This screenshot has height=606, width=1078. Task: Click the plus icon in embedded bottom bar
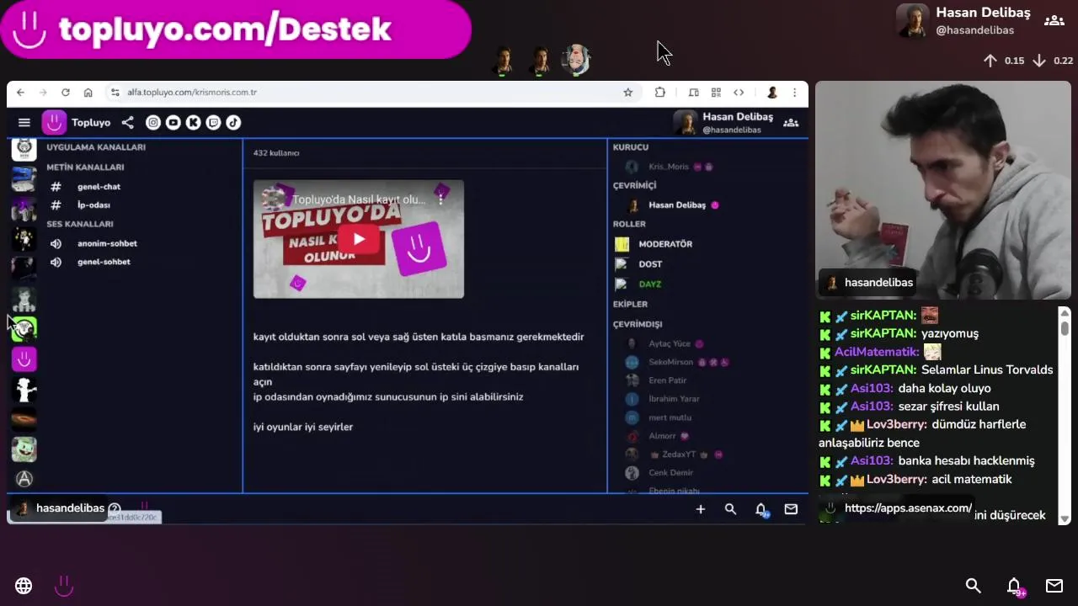pyautogui.click(x=700, y=508)
